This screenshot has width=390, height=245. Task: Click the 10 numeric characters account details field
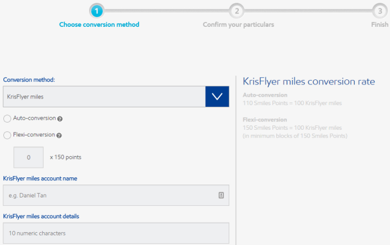click(116, 233)
